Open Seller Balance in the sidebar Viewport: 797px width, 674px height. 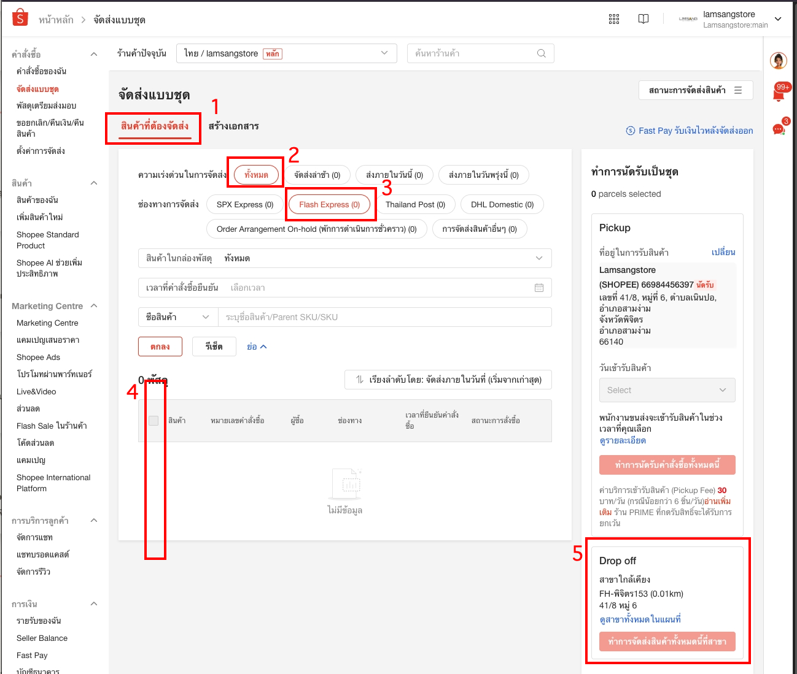click(x=42, y=638)
